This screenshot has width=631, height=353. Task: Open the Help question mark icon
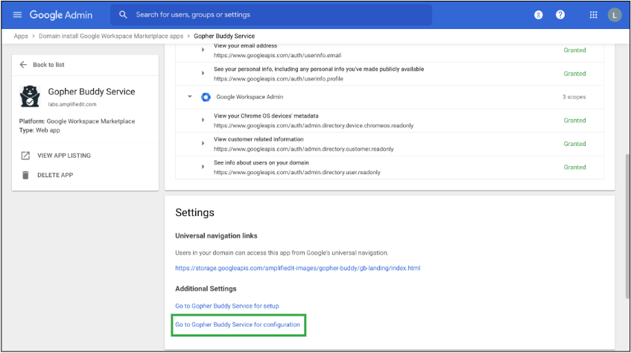(560, 15)
